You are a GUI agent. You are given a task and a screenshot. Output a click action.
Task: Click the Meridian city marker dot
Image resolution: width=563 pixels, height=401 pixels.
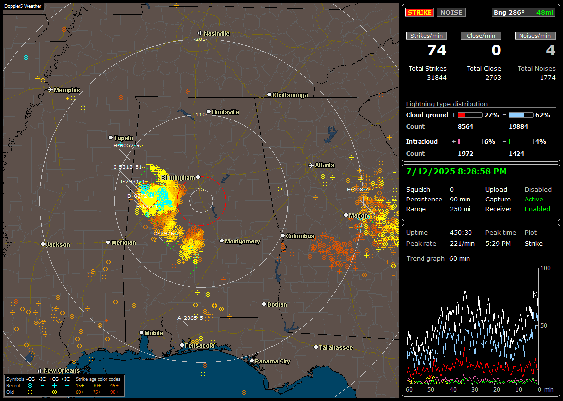click(x=108, y=242)
